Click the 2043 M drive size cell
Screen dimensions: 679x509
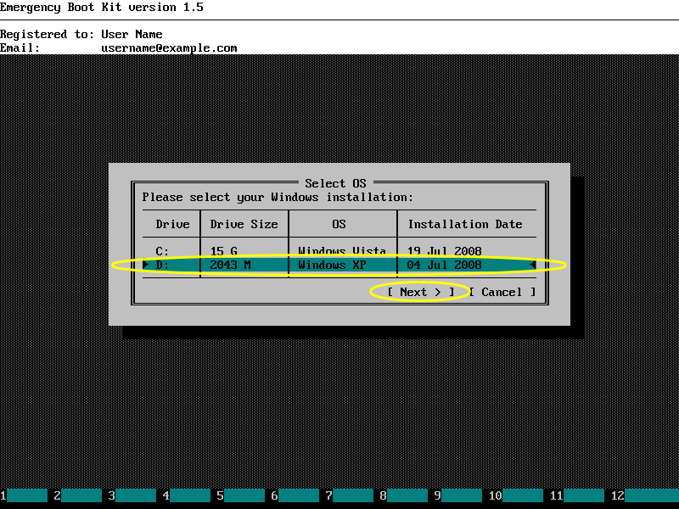pos(230,265)
